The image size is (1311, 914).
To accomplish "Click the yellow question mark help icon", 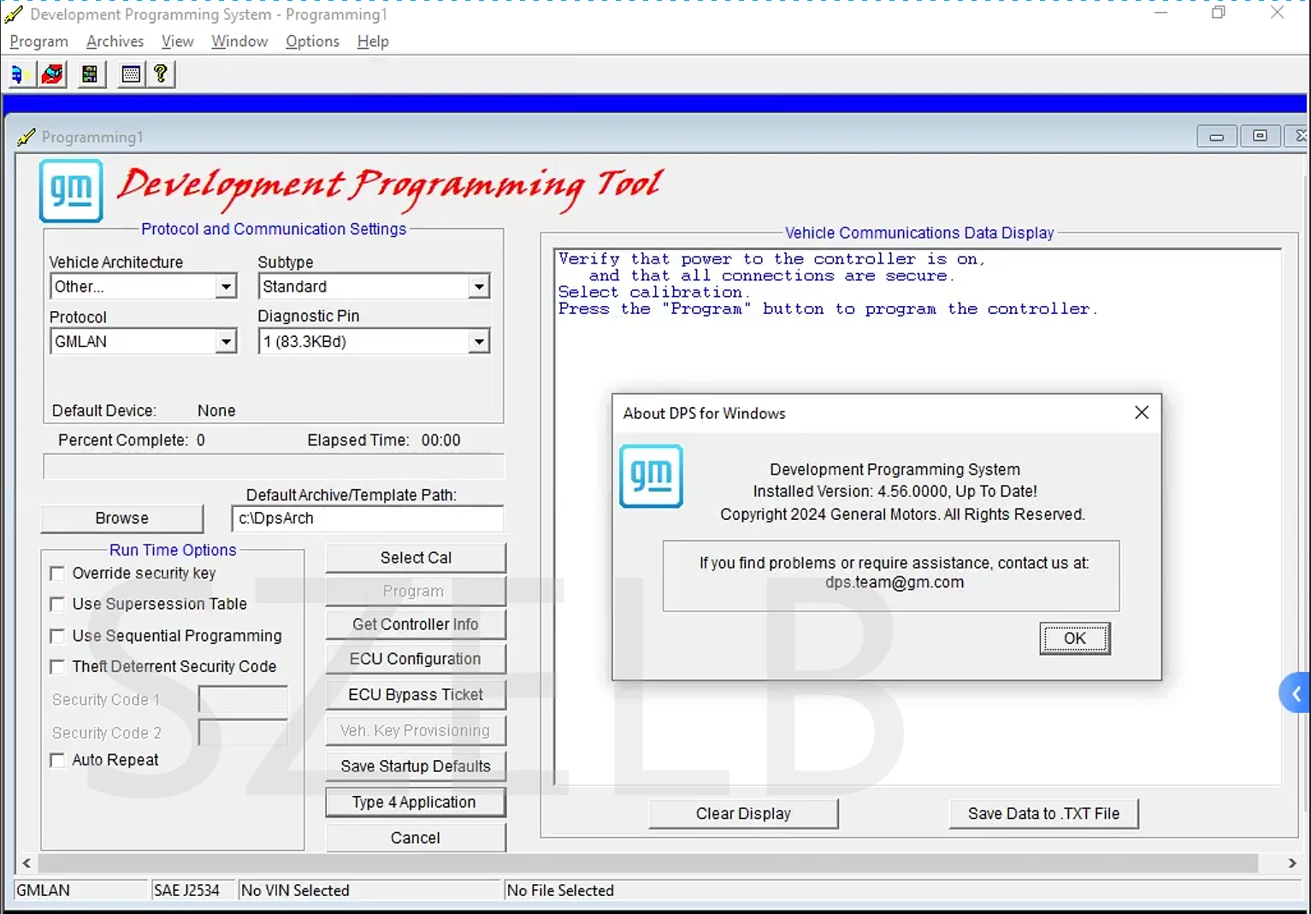I will tap(161, 74).
